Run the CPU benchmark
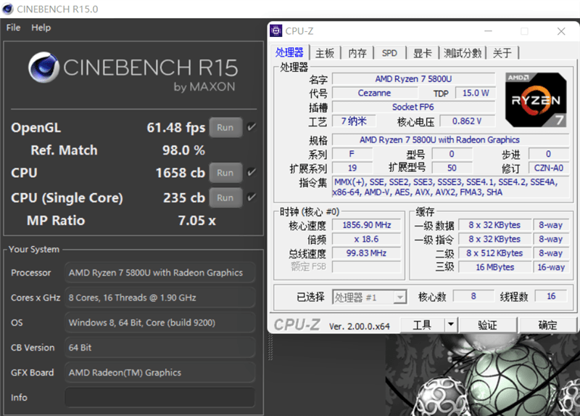Viewport: 580px width, 416px height. coord(225,173)
